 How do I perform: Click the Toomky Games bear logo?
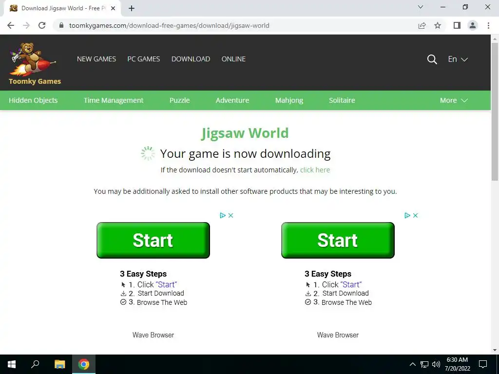[x=35, y=63]
